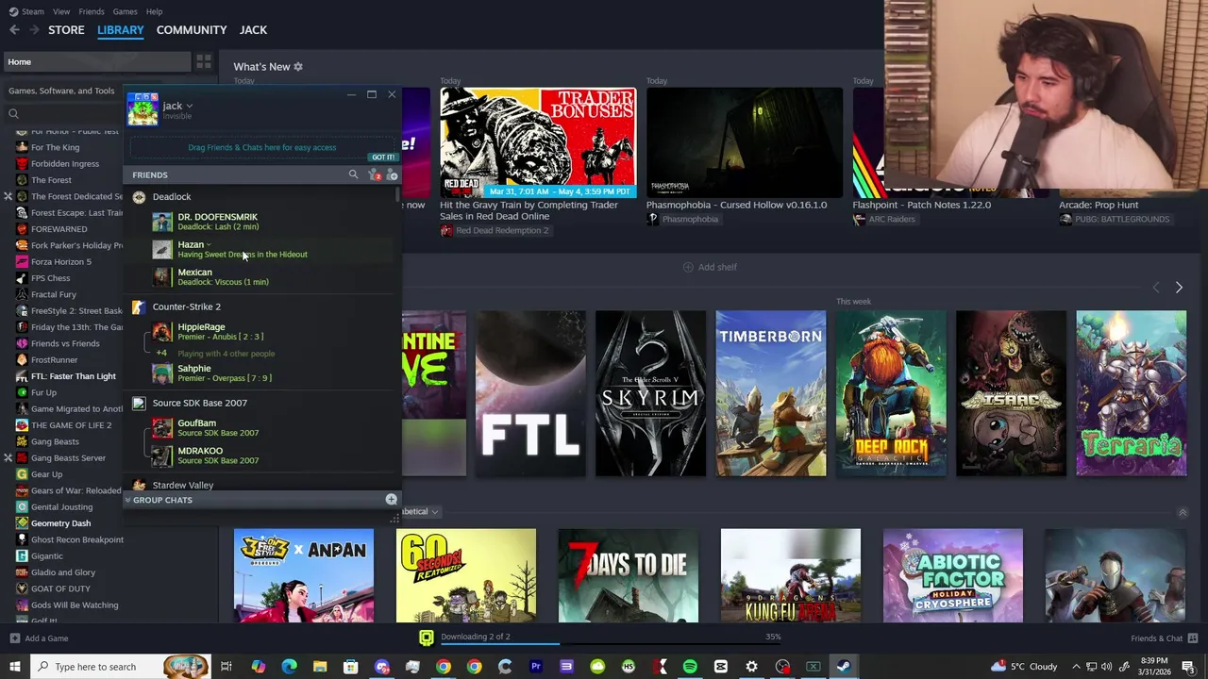Screen dimensions: 1208x679
Task: Click the download queue icon in status bar
Action: point(427,638)
